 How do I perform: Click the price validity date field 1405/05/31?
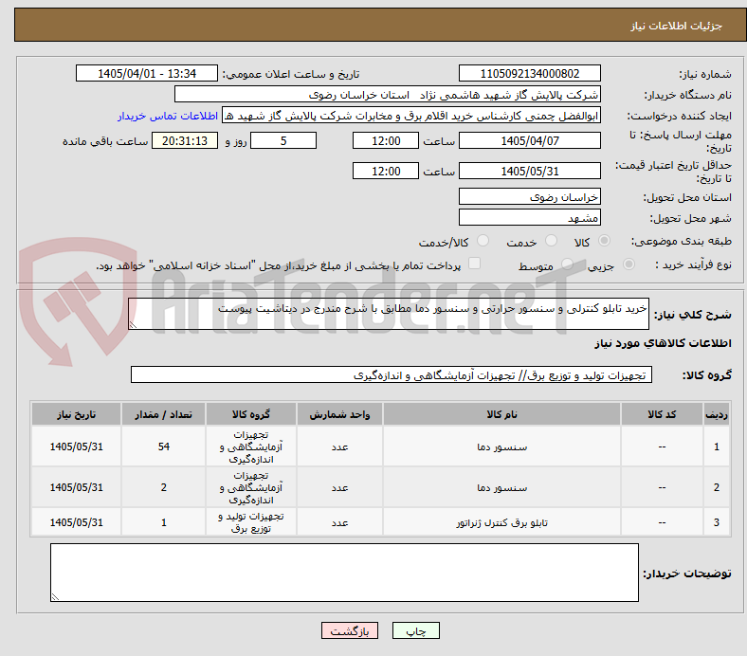[529, 171]
